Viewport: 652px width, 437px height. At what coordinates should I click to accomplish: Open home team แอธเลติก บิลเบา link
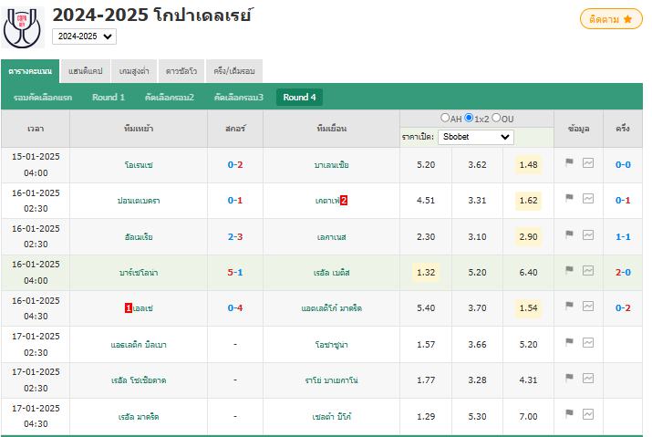coord(139,345)
